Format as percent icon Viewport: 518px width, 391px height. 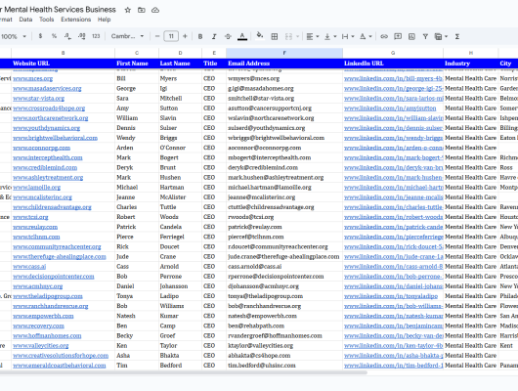tap(54, 36)
